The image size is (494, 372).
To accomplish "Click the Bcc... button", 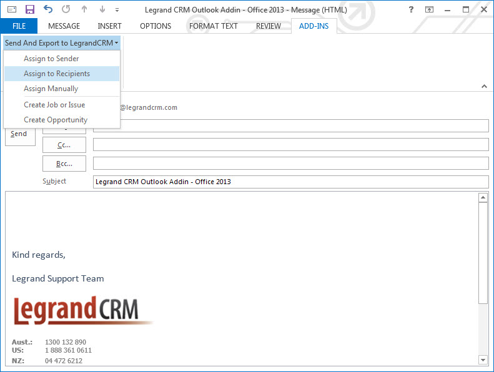I will [64, 164].
